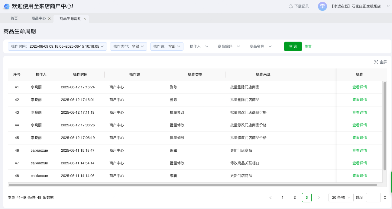Click the next page arrow
The width and height of the screenshot is (392, 209).
(319, 198)
